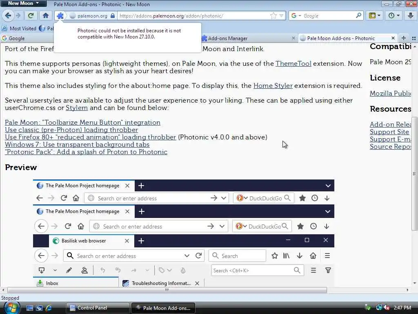
Task: Click the palemoon.org site identity label
Action: point(92,16)
